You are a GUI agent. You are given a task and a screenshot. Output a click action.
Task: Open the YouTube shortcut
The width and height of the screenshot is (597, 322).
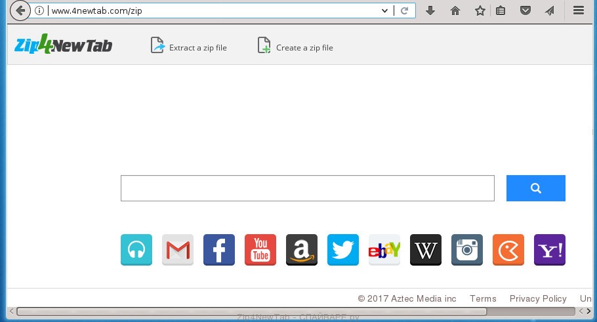260,250
